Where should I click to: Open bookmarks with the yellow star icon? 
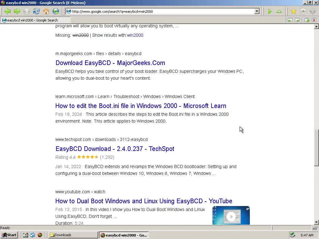pos(293,12)
